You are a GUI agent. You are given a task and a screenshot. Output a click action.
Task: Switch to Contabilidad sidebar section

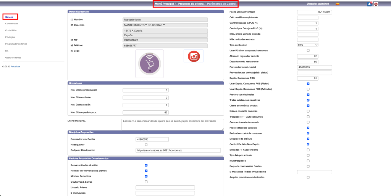pyautogui.click(x=11, y=30)
